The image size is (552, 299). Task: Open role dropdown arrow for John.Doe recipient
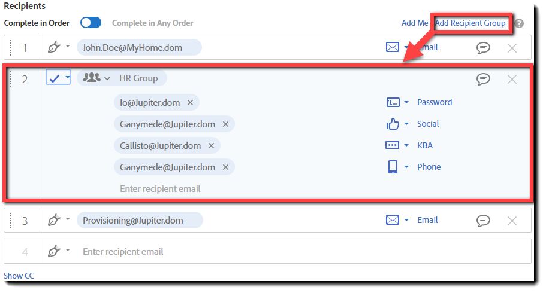[x=68, y=46]
